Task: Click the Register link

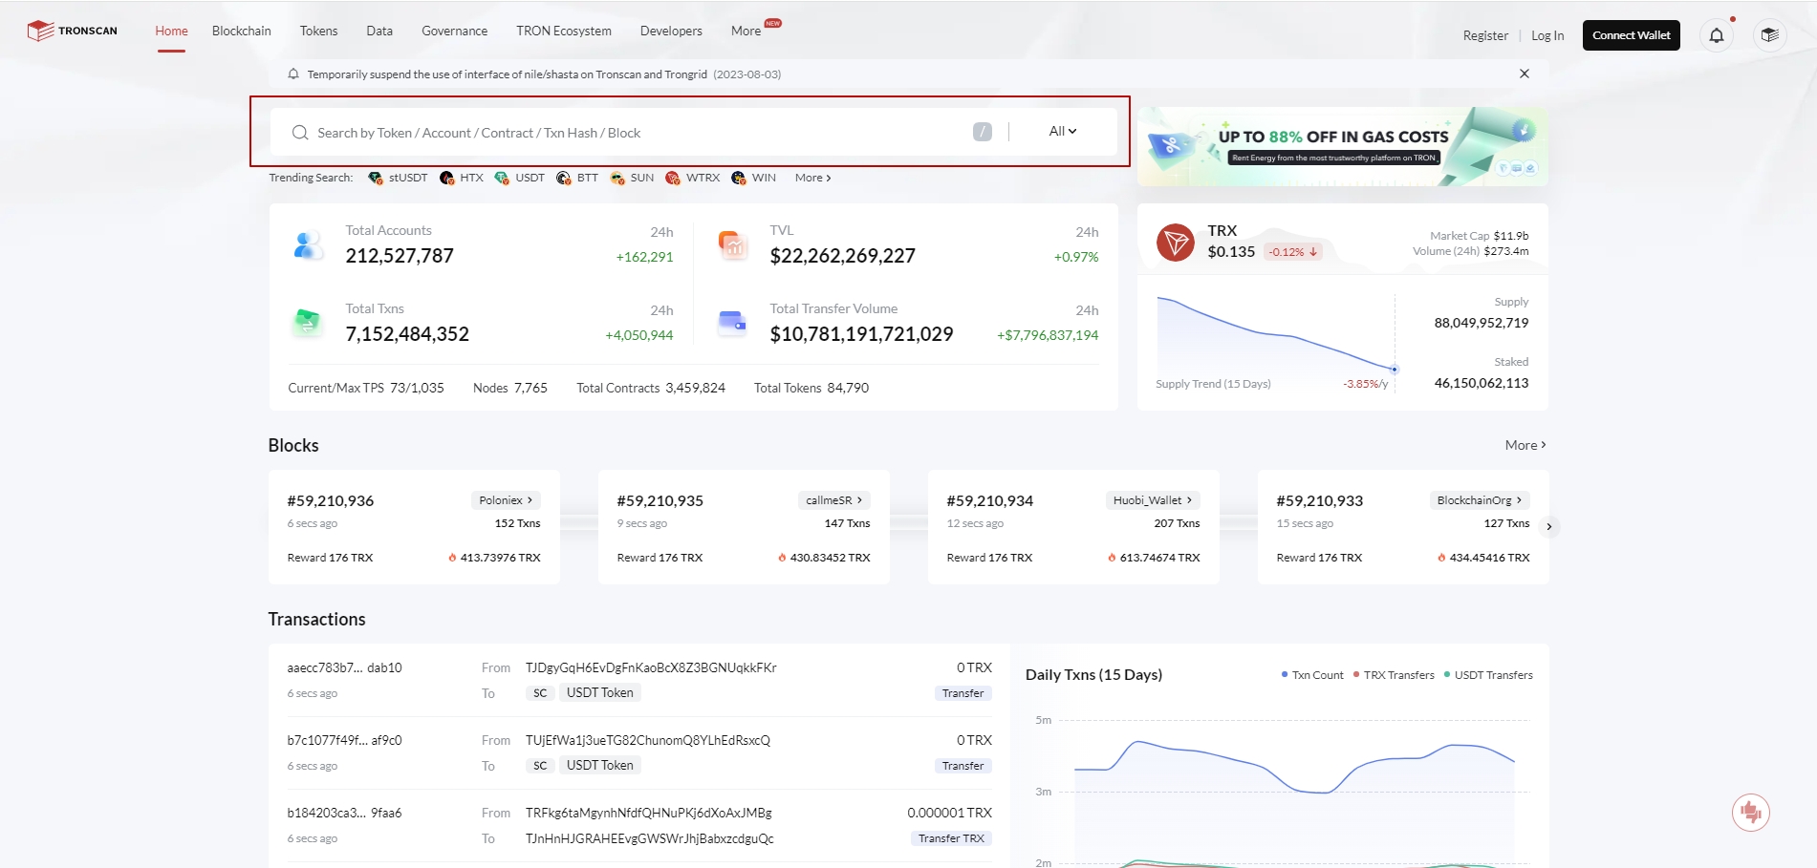Action: [x=1485, y=35]
